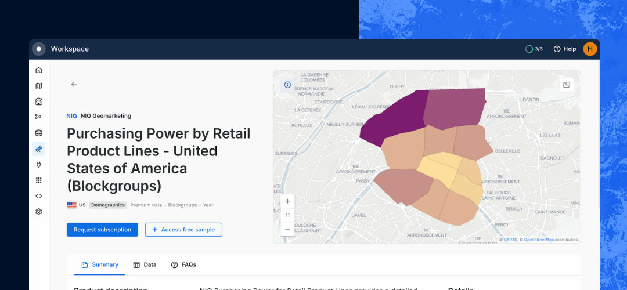Open the Home icon in sidebar
627x290 pixels.
click(39, 70)
